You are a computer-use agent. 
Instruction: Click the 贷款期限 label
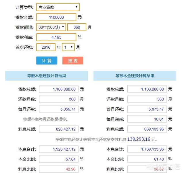tap(24, 27)
